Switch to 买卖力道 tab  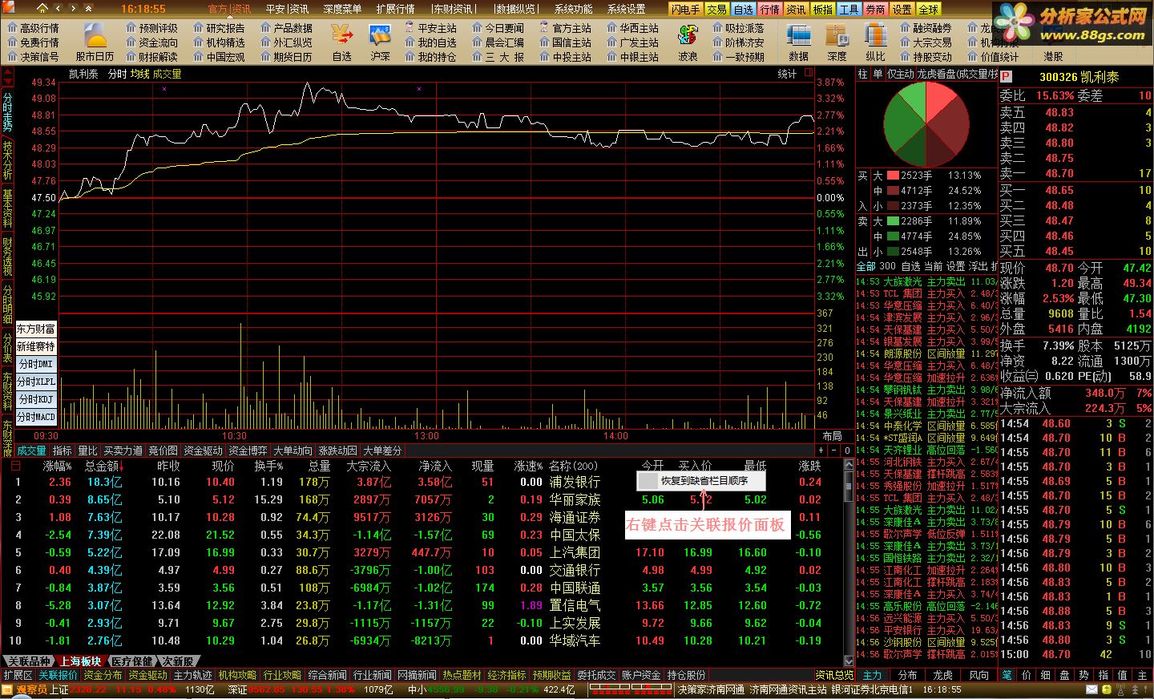[123, 451]
